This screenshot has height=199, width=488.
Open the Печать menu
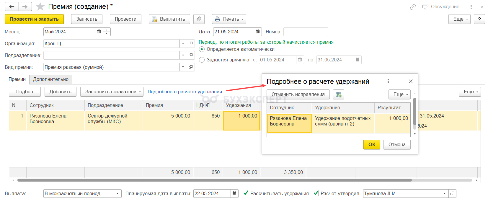229,19
